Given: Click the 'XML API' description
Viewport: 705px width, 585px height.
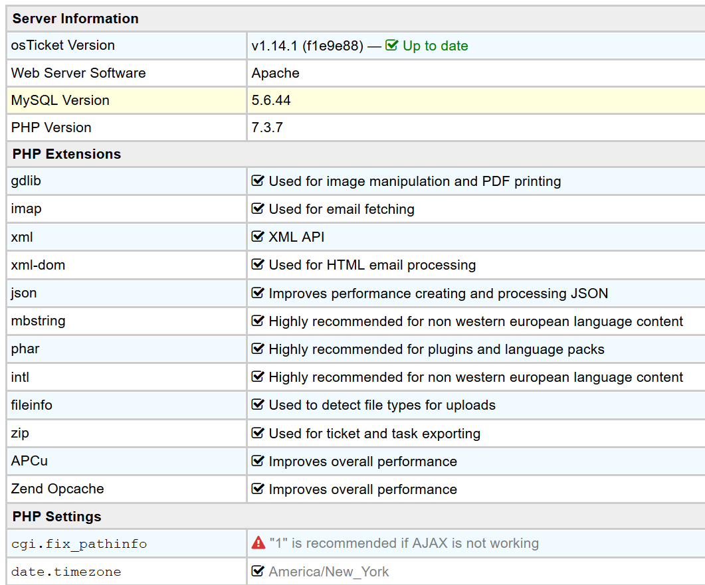Looking at the screenshot, I should 297,237.
